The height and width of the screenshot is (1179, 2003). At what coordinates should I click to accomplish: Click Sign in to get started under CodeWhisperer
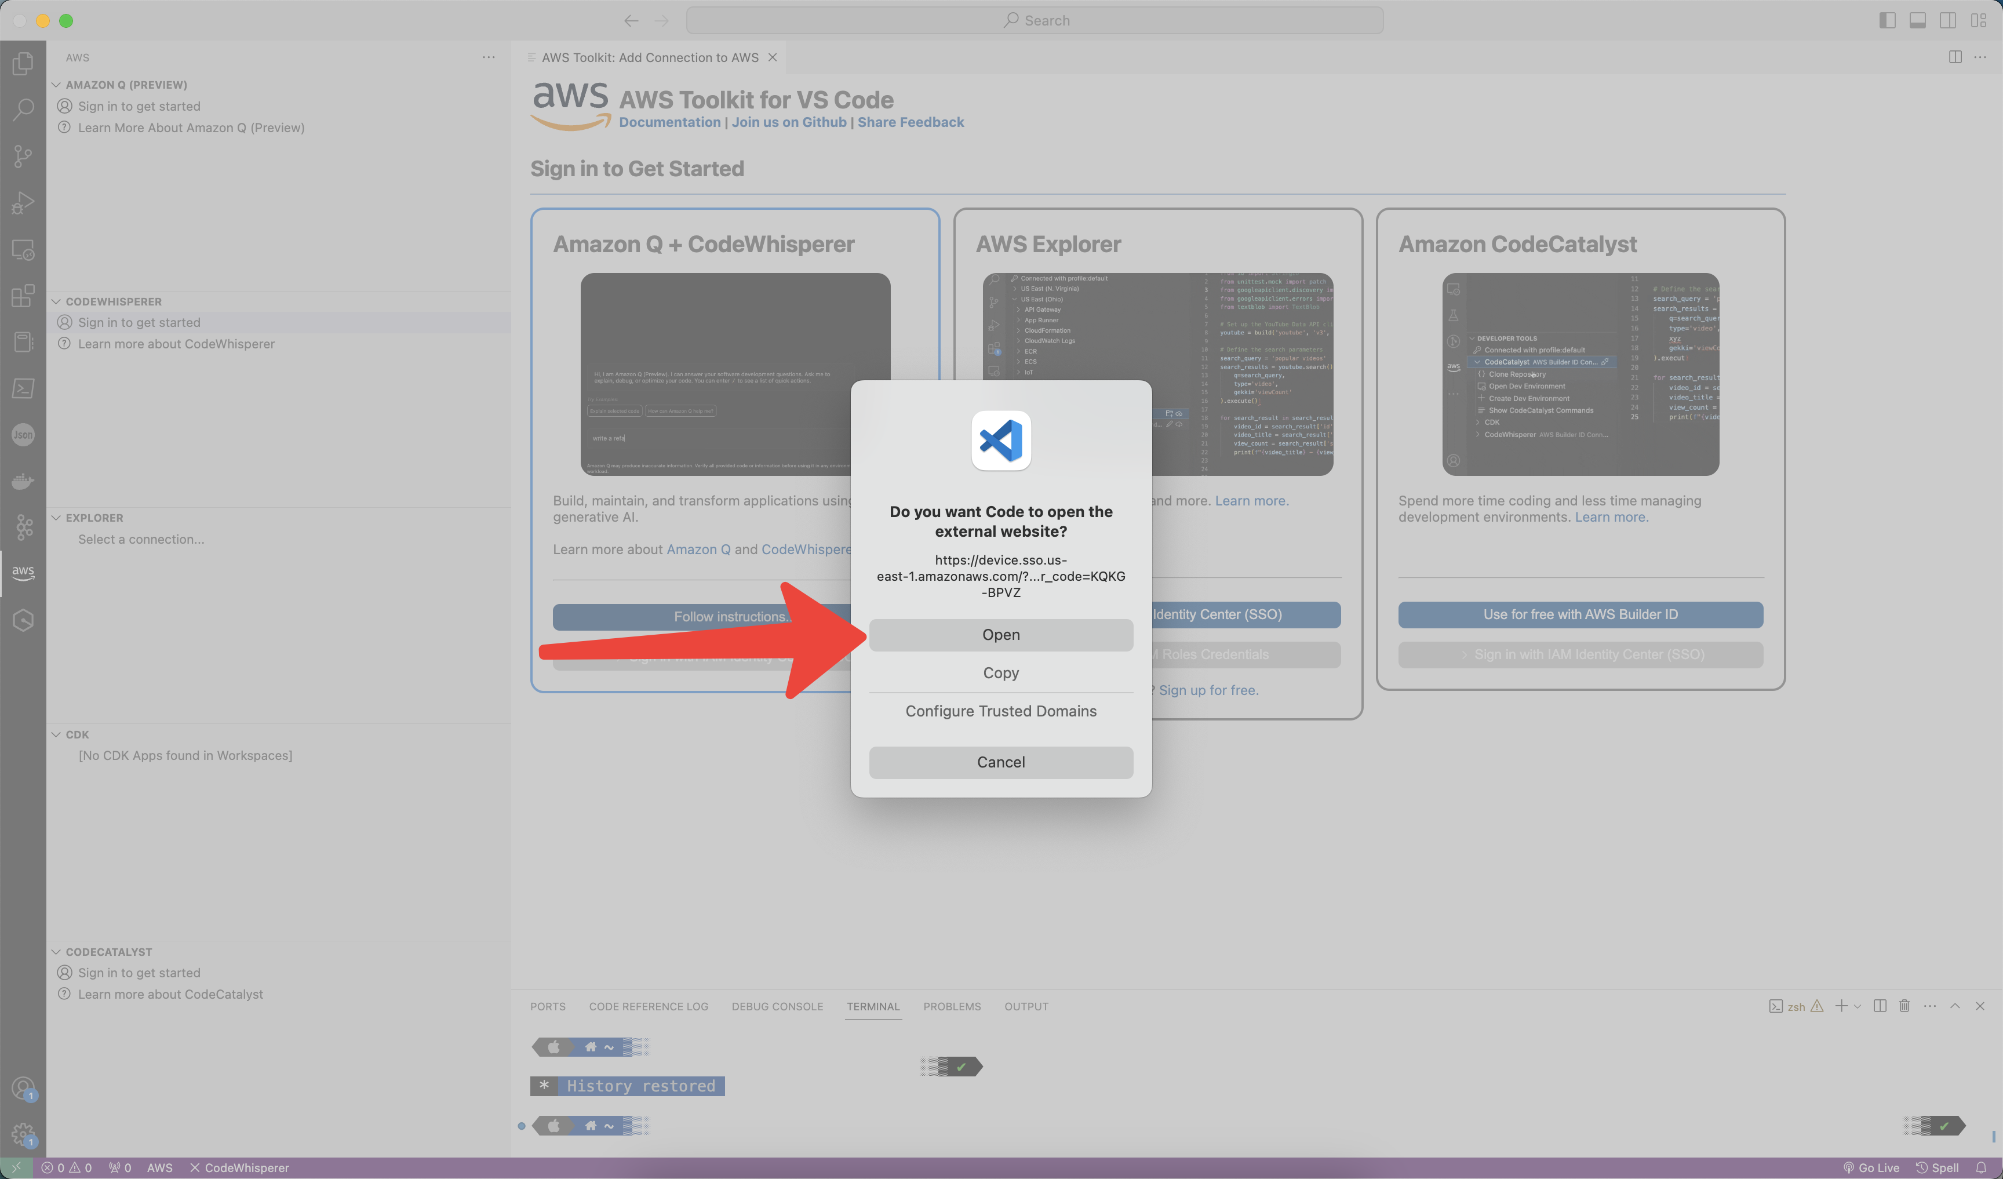pos(139,322)
